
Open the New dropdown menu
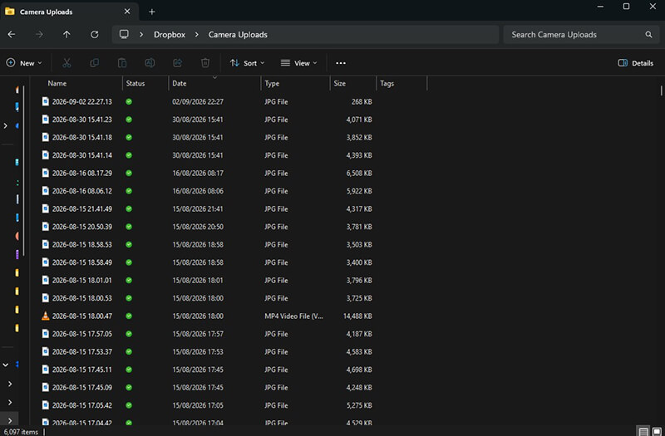(x=24, y=63)
